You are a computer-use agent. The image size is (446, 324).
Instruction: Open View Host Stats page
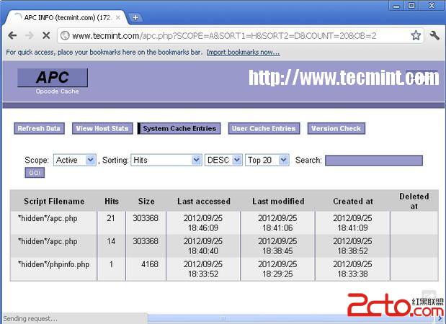[x=102, y=128]
